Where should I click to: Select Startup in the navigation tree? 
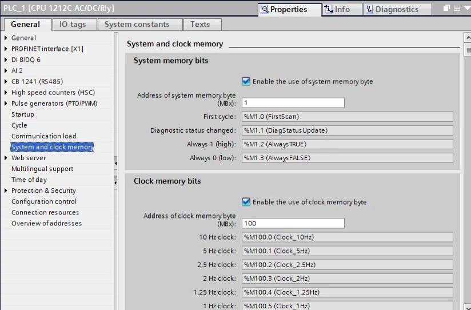[x=23, y=114]
